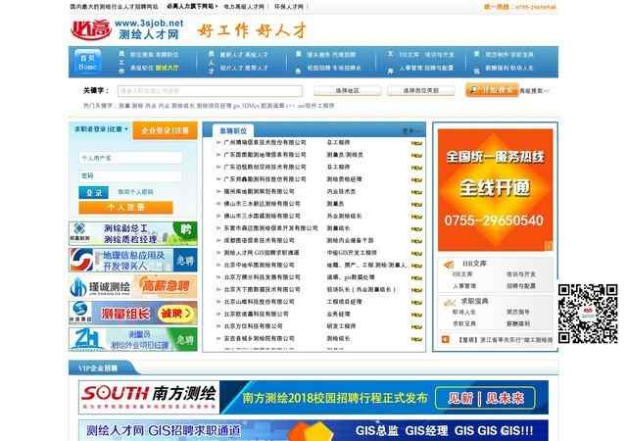Screen dimensions: 627x441
Task: Open job title 研发工程师
Action: [341, 326]
